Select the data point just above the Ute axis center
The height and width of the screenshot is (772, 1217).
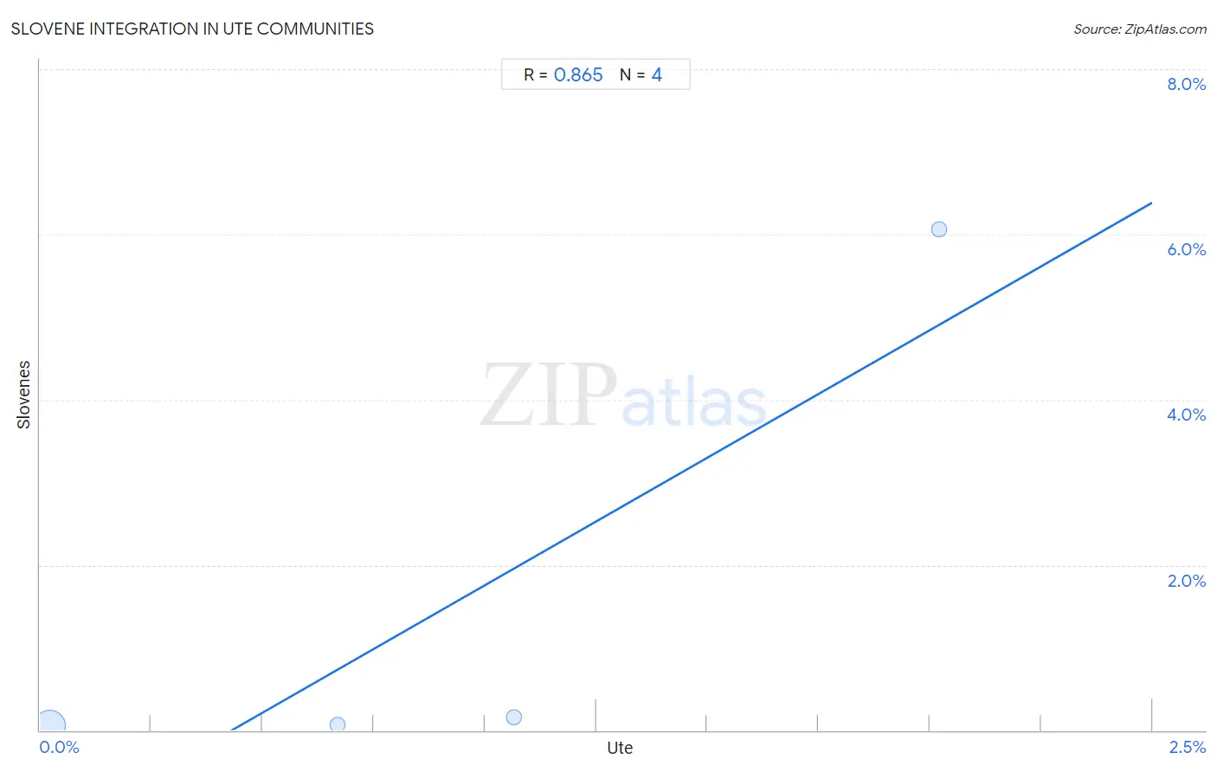point(514,717)
